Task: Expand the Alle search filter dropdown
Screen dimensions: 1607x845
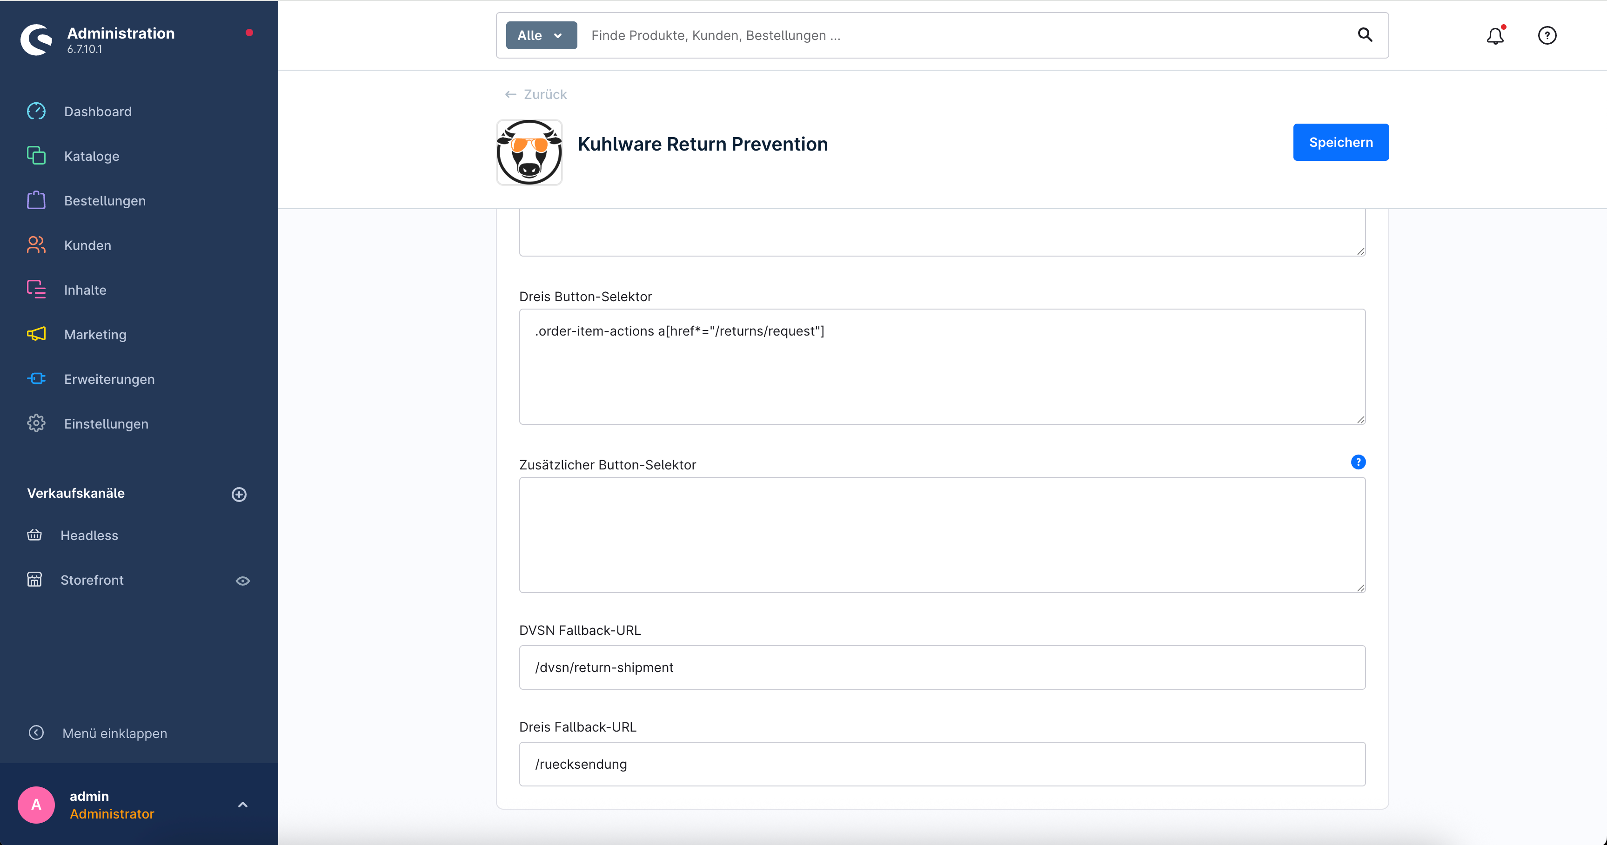Action: (541, 35)
